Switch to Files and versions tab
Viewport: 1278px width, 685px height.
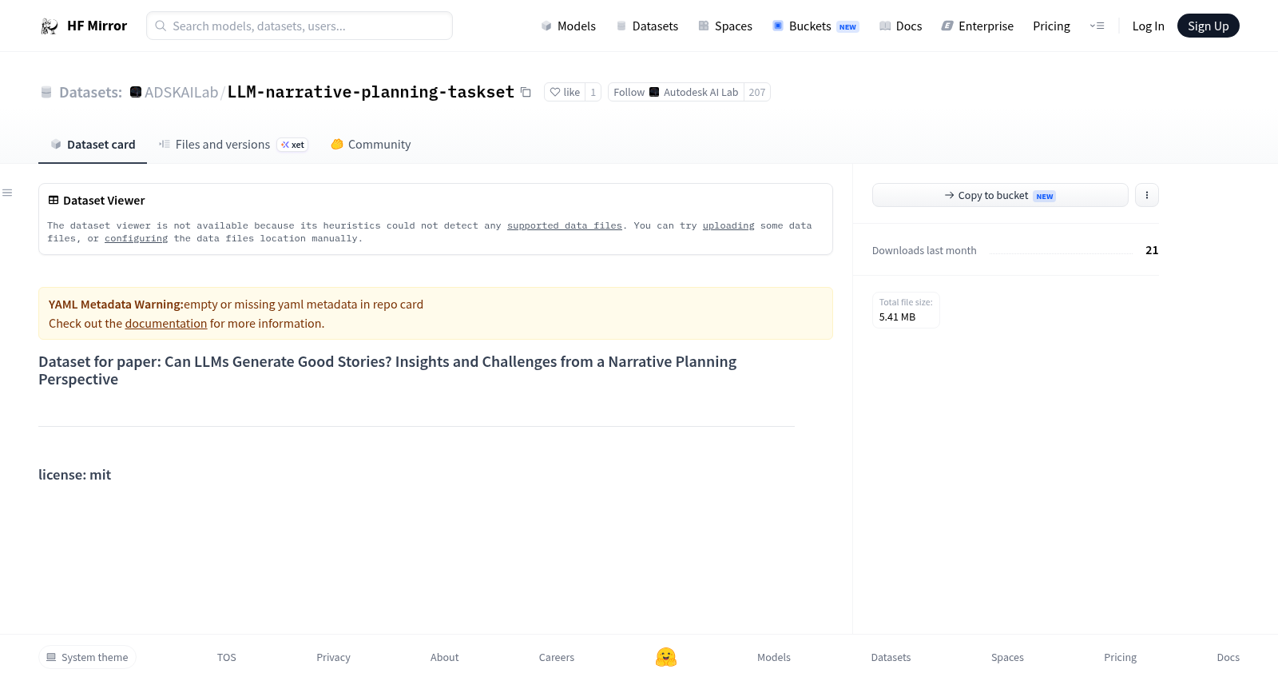click(233, 145)
